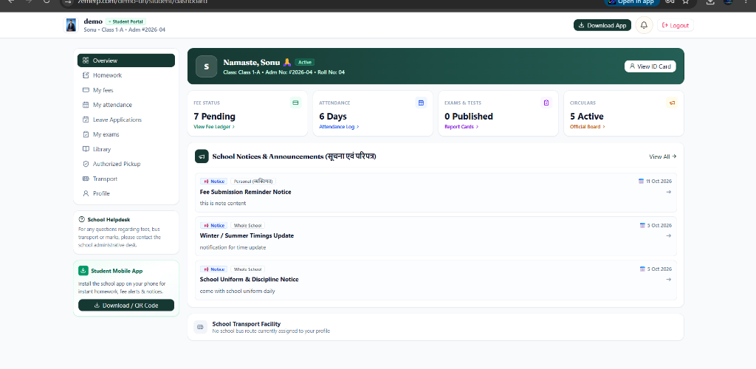
Task: Click Whole School tag on Winter / Summer Timings notice
Action: (x=247, y=225)
